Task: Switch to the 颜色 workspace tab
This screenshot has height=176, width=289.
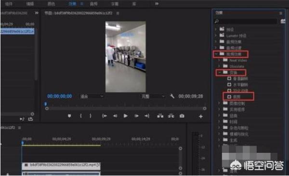Action: (x=51, y=4)
